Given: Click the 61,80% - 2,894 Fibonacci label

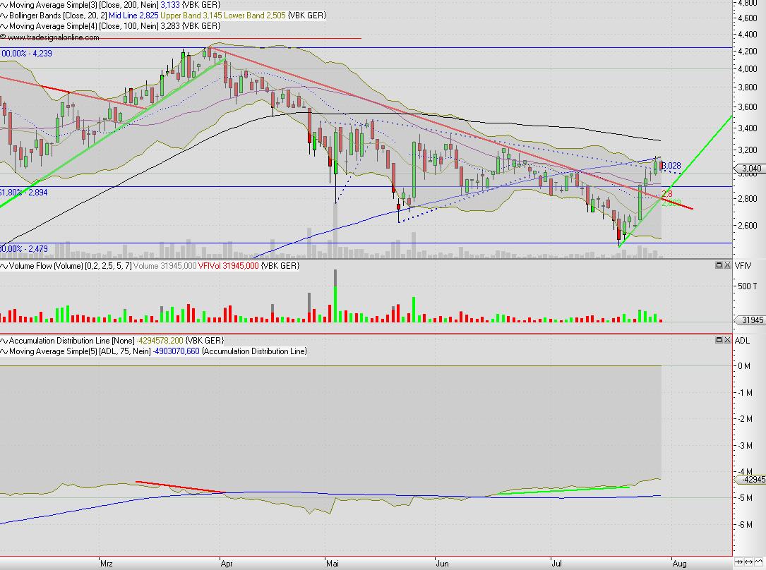Looking at the screenshot, I should tap(24, 193).
